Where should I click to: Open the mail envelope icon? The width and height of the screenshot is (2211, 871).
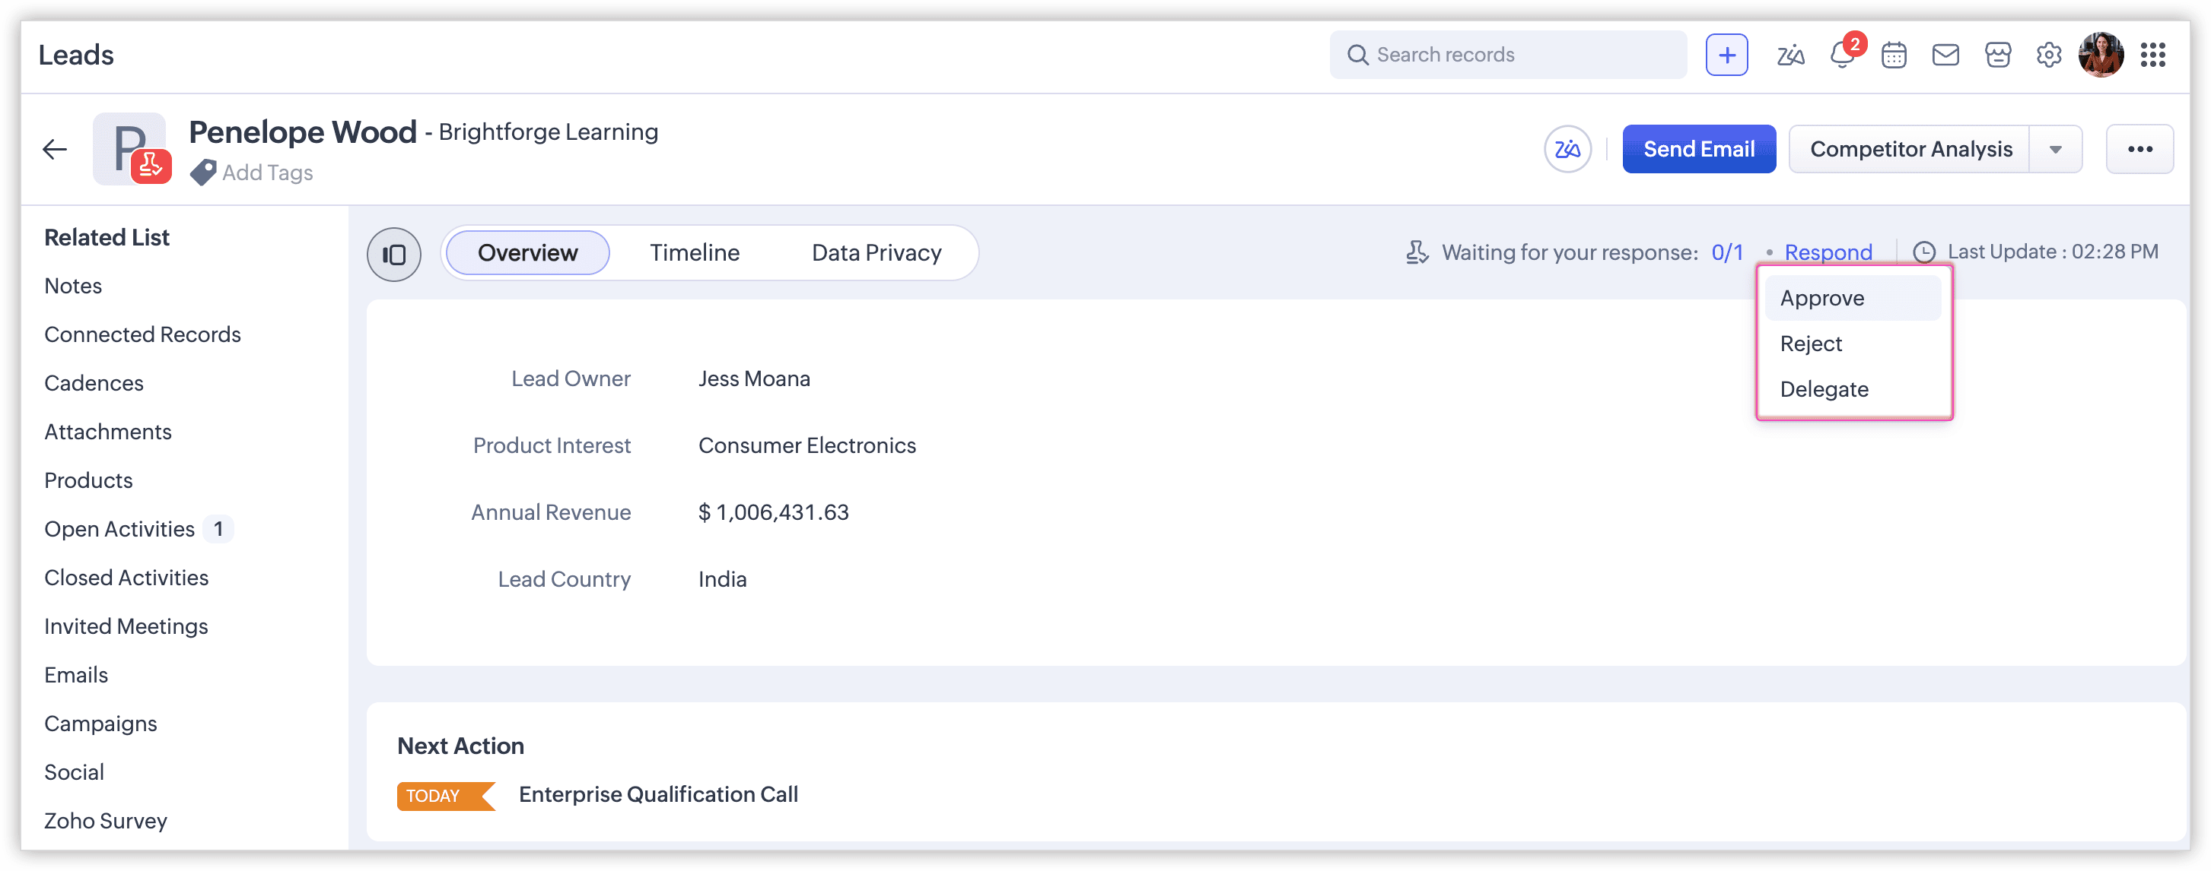click(x=1945, y=55)
